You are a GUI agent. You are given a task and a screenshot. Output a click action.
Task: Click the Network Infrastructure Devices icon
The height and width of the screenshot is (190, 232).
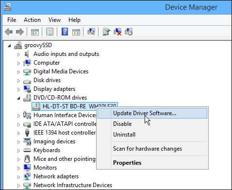[x=27, y=185]
